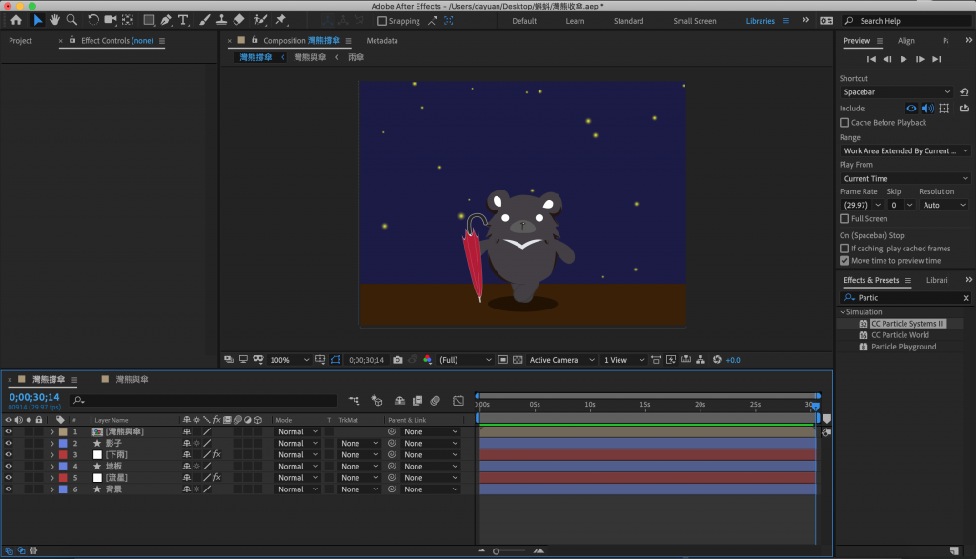This screenshot has height=559, width=976.
Task: Hide the 地板 layer with eye toggle
Action: click(x=9, y=467)
